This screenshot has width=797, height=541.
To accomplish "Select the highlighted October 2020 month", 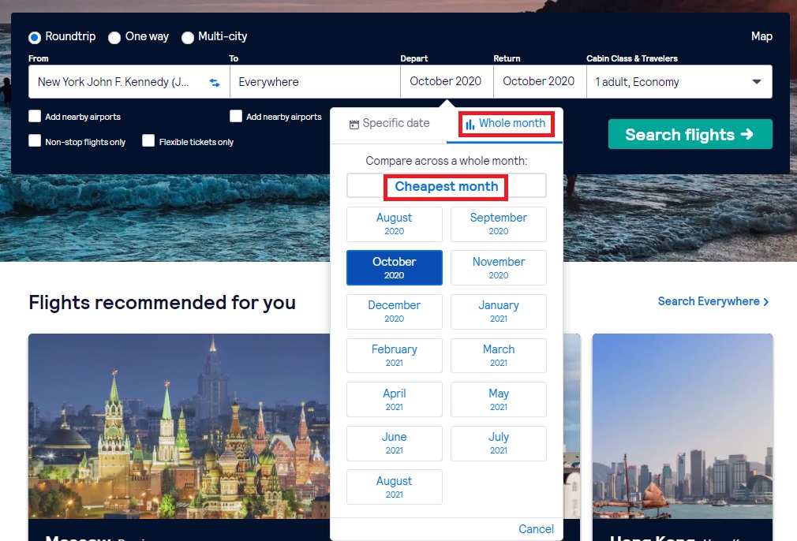I will click(x=395, y=267).
